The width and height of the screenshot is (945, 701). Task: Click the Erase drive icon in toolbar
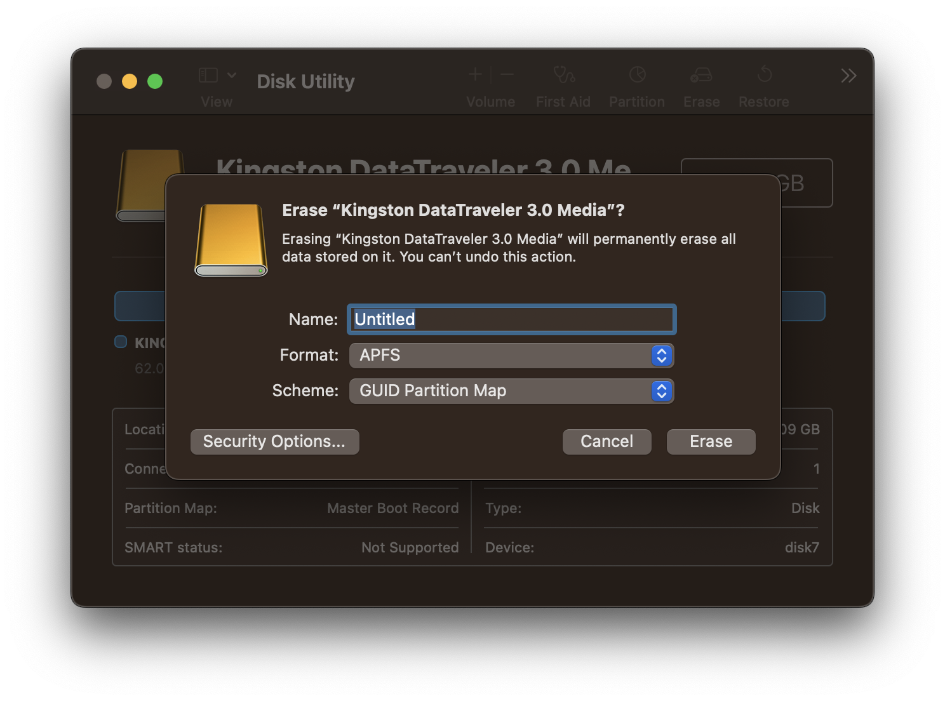point(701,75)
